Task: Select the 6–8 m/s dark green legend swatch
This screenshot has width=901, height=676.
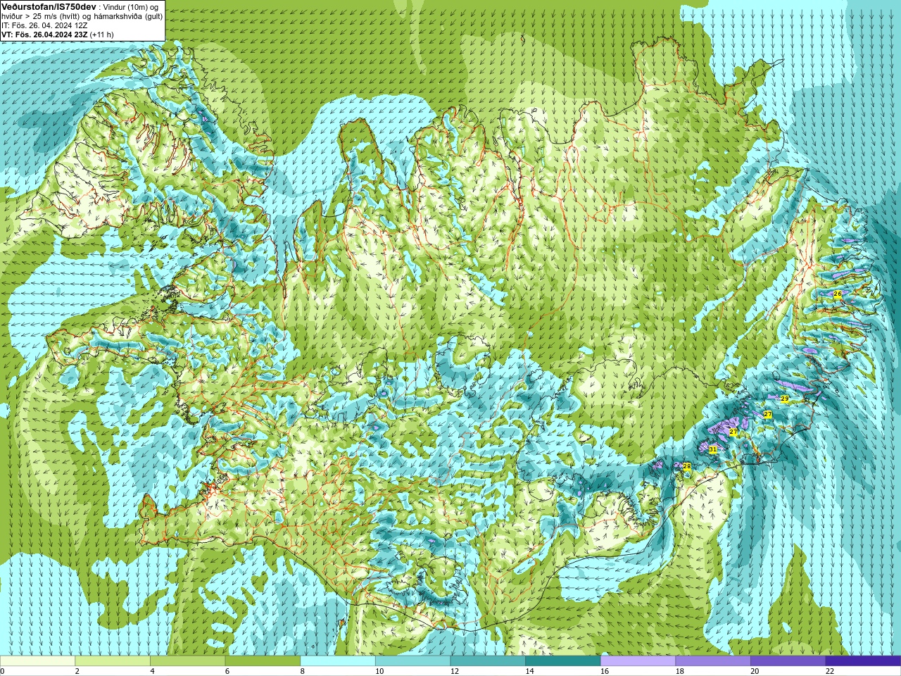Action: 263,661
